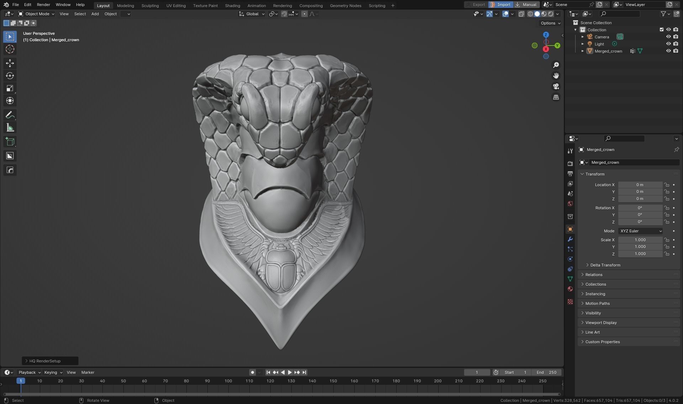Viewport: 683px width, 404px height.
Task: Select the Add Cube tool
Action: pyautogui.click(x=10, y=142)
